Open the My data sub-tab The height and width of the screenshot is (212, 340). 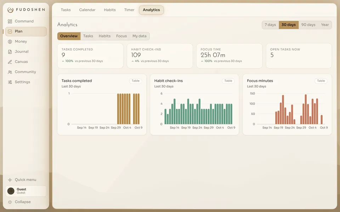tap(140, 36)
